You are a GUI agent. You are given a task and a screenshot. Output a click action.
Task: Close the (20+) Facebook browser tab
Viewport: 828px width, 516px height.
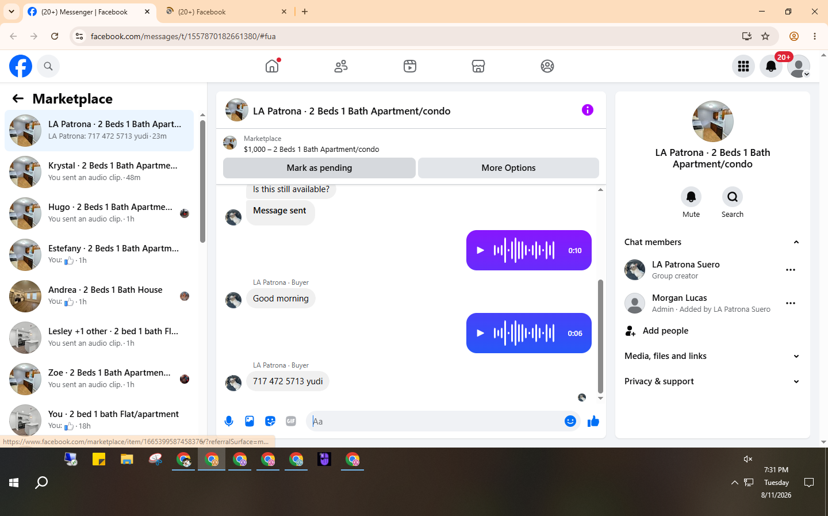(284, 12)
